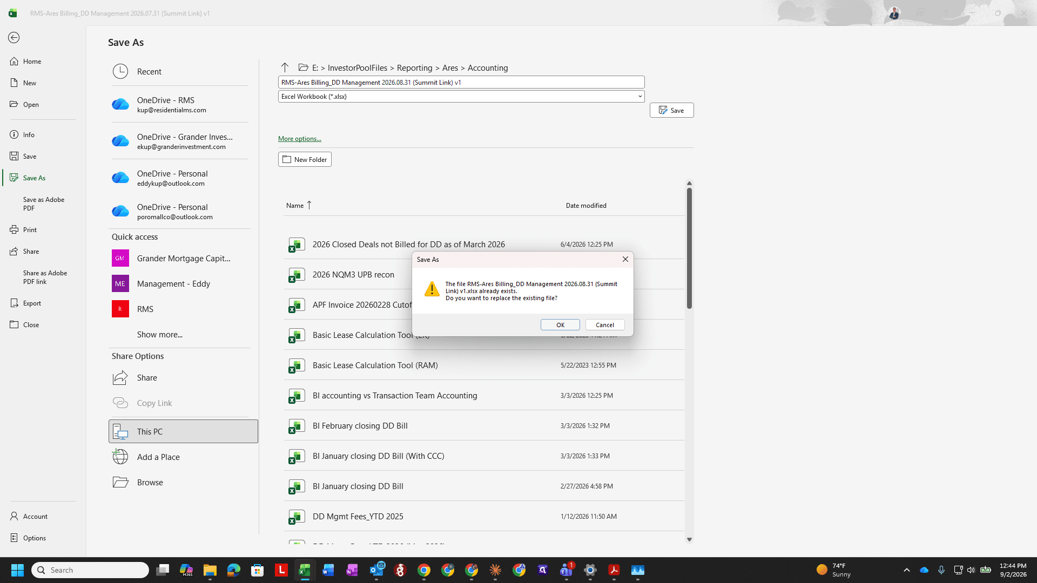The height and width of the screenshot is (583, 1037).
Task: Open the New backstage tab
Action: tap(43, 83)
